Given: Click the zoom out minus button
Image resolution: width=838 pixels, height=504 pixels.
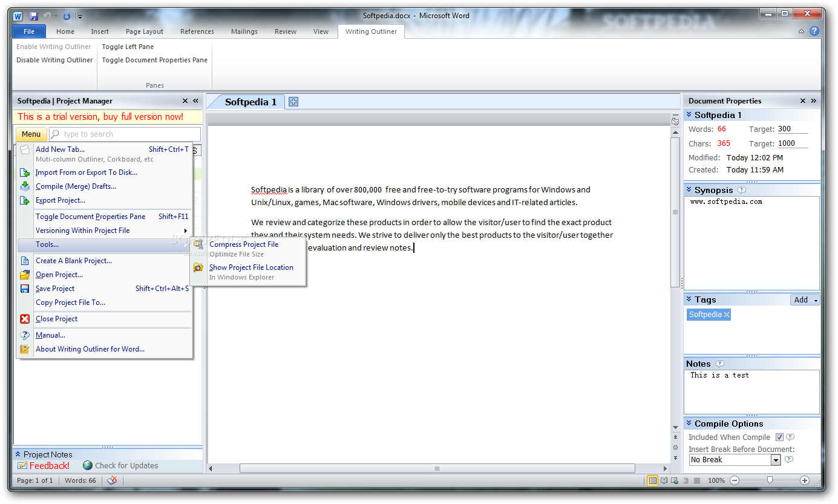Looking at the screenshot, I should coord(735,480).
